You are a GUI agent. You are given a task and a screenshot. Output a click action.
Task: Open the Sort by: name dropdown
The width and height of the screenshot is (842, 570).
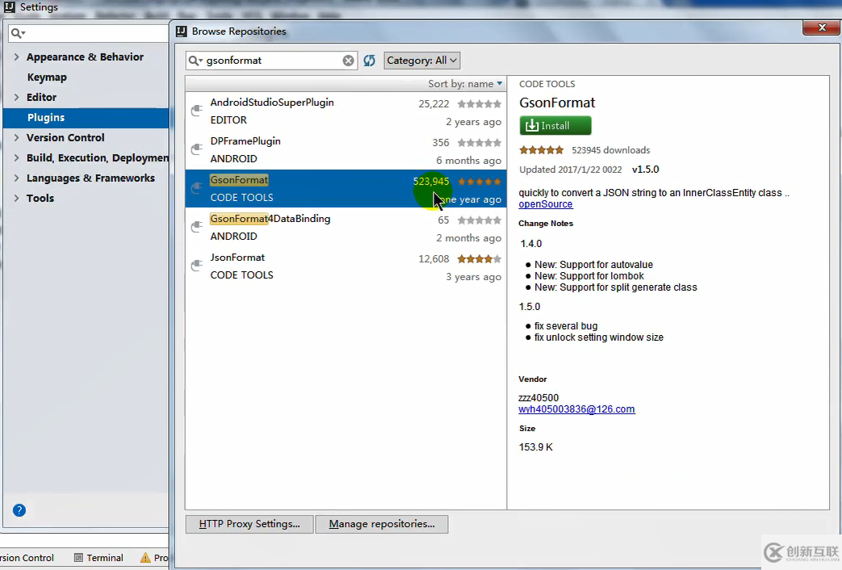click(465, 84)
